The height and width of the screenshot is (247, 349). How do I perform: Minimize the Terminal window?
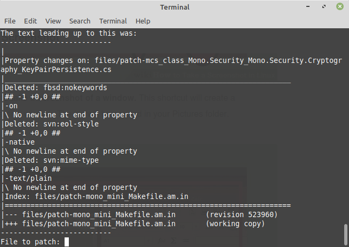click(308, 7)
